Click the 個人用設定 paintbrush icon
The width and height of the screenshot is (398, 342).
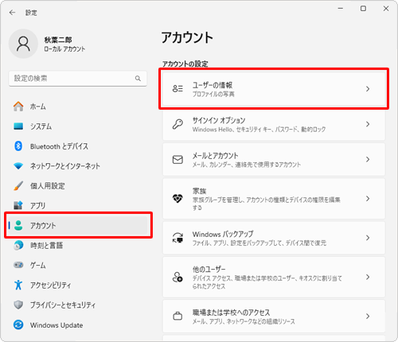18,186
